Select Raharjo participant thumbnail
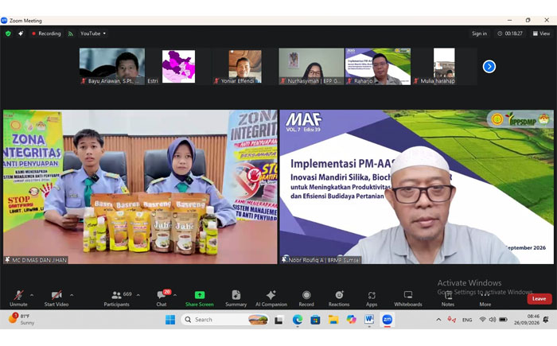This screenshot has width=557, height=346. click(378, 66)
